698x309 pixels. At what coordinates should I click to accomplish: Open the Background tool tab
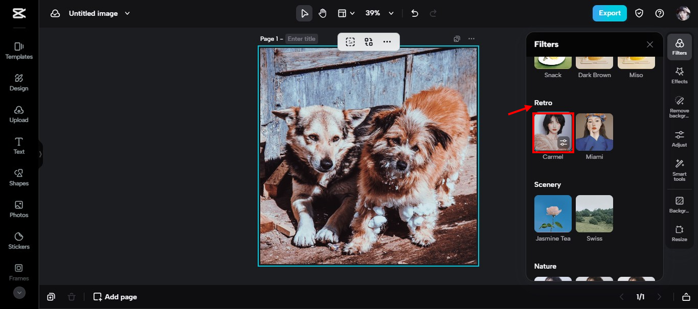679,205
